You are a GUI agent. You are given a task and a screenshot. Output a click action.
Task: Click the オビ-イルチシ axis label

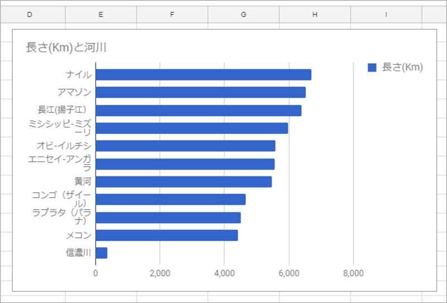(x=64, y=146)
